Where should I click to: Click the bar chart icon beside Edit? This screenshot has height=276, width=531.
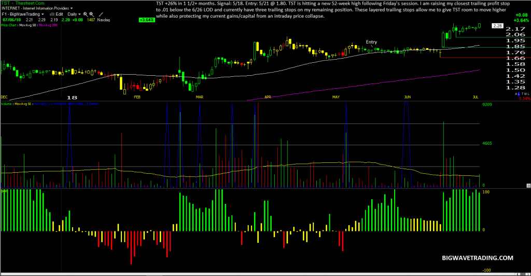(52, 14)
